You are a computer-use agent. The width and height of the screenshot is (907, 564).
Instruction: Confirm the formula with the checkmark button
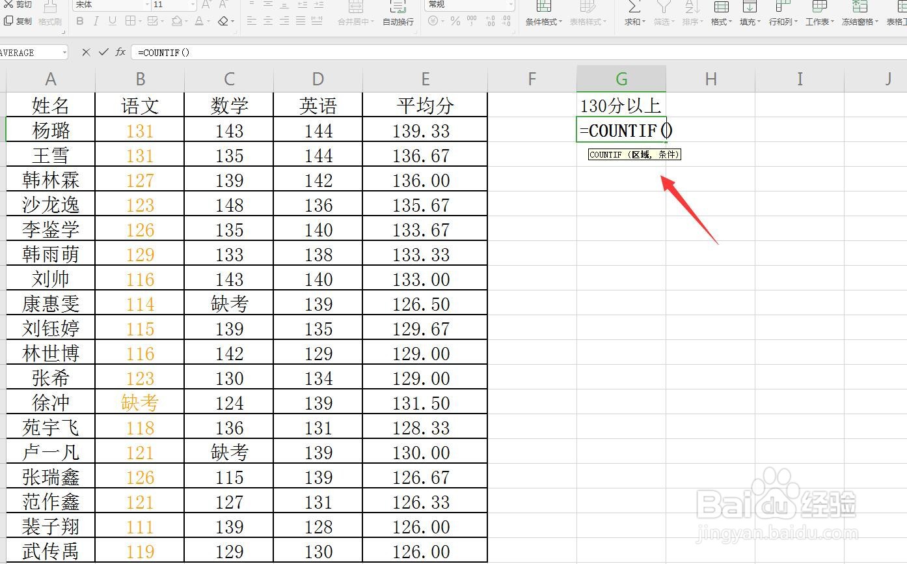102,52
